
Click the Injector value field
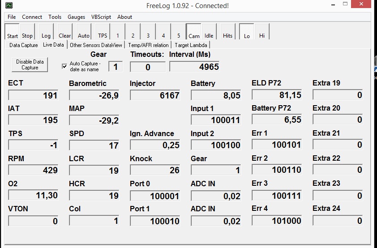155,95
